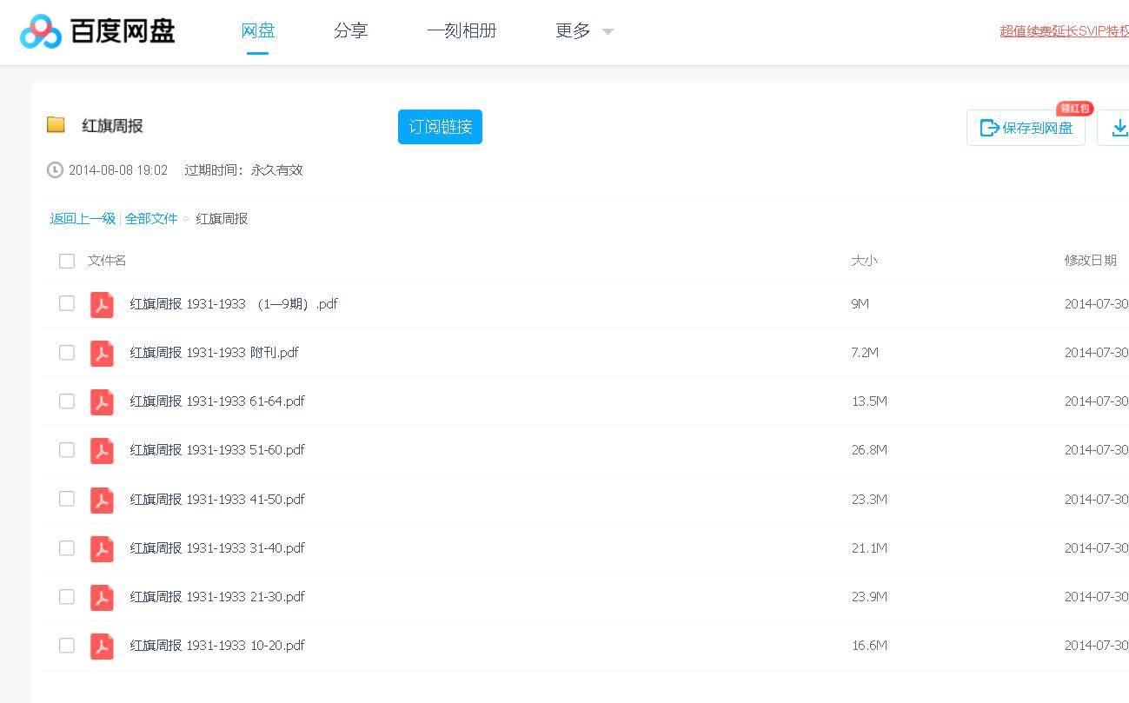The image size is (1129, 703).
Task: Switch to the 分享 tab
Action: click(x=350, y=31)
